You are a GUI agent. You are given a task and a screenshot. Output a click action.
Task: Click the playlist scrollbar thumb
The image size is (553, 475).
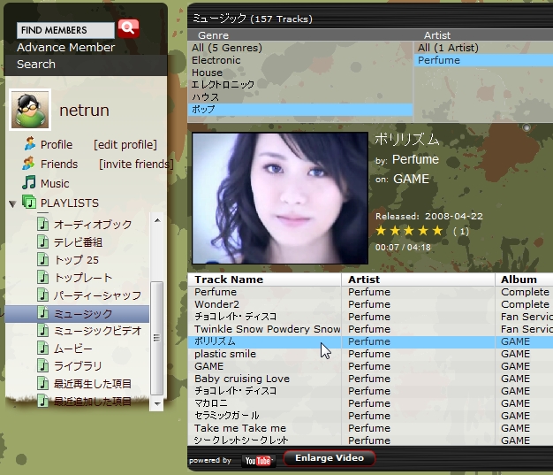tap(157, 338)
